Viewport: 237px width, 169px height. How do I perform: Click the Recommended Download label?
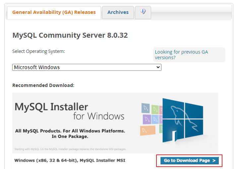click(x=43, y=85)
